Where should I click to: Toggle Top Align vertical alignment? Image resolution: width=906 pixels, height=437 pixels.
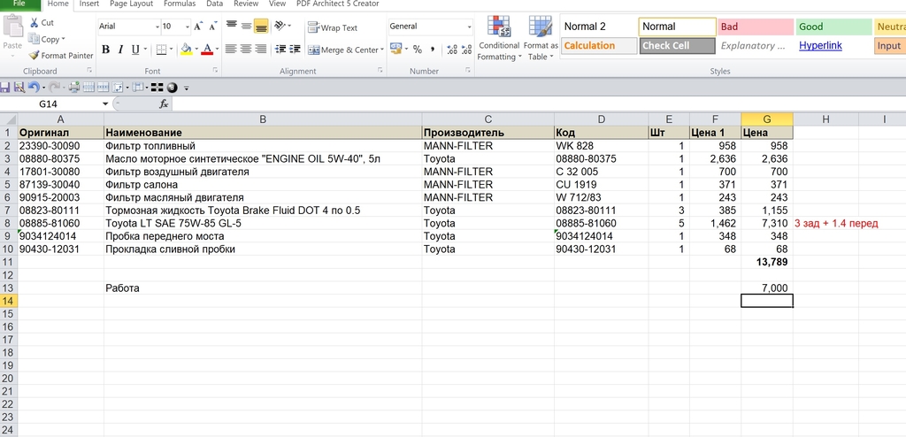[231, 26]
